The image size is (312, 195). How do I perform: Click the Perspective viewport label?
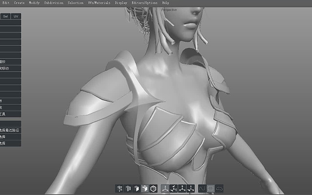(169, 10)
